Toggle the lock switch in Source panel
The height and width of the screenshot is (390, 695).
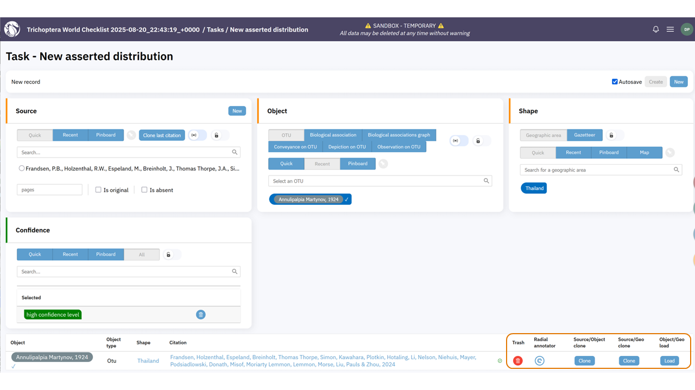pyautogui.click(x=219, y=135)
